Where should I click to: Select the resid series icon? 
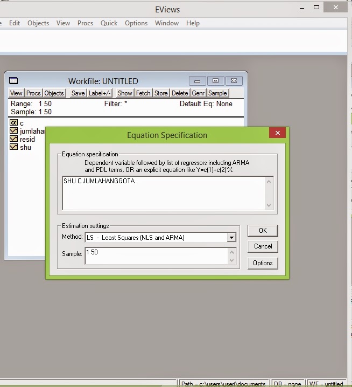[14, 139]
